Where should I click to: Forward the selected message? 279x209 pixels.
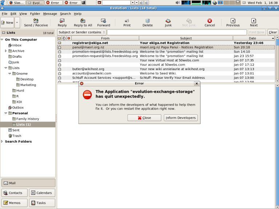click(x=104, y=22)
